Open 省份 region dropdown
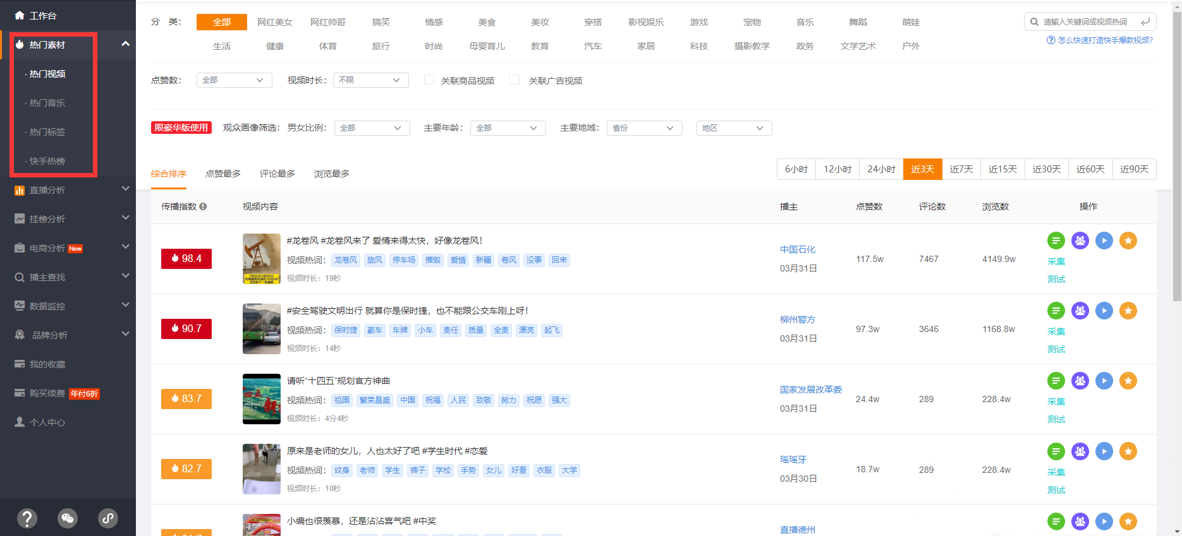Screen dimensions: 1182x536 coord(645,128)
